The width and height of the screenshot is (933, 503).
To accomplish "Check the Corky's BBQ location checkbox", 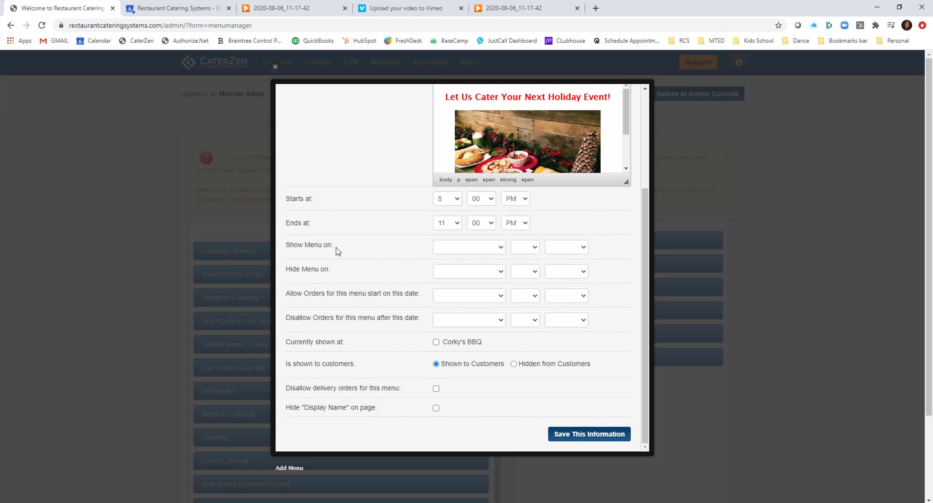I will pos(436,342).
